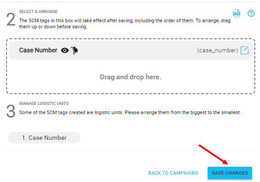Click the red arrow annotation
The width and height of the screenshot is (260, 182).
[x=213, y=155]
